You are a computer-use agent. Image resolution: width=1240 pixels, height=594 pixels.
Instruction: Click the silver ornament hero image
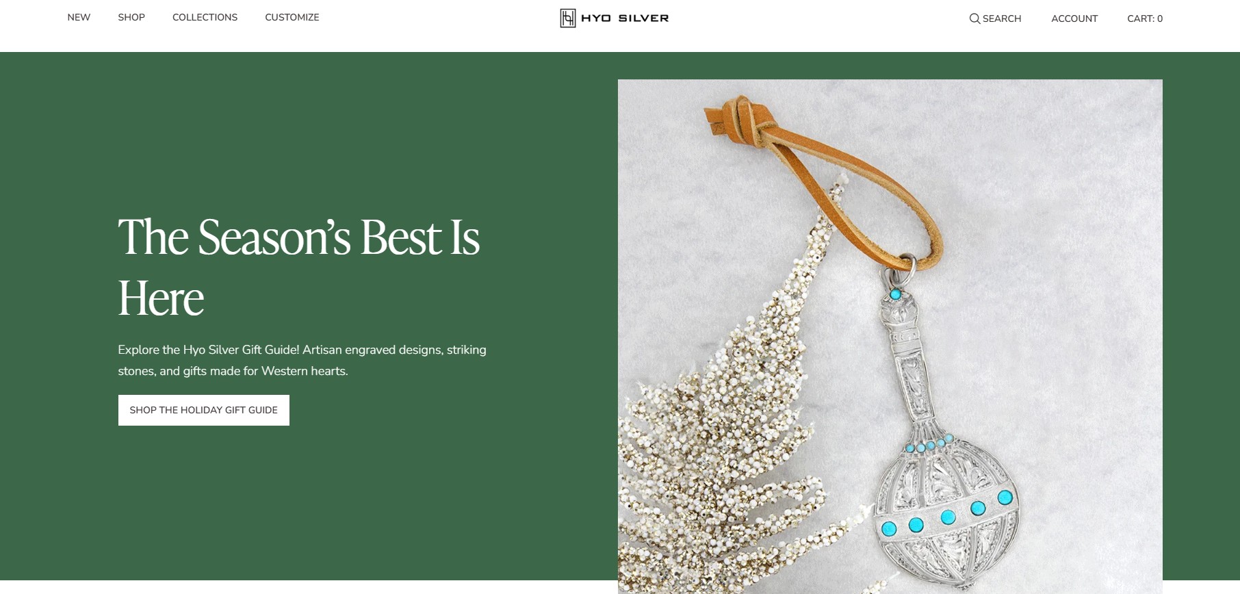coord(890,336)
